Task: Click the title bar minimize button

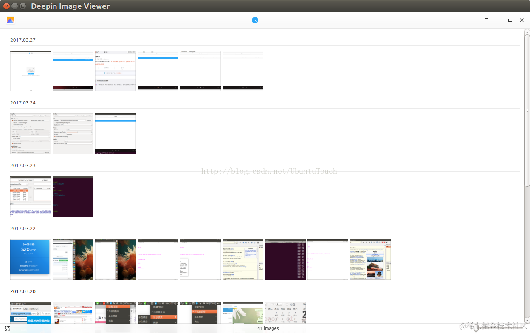Action: tap(14, 6)
